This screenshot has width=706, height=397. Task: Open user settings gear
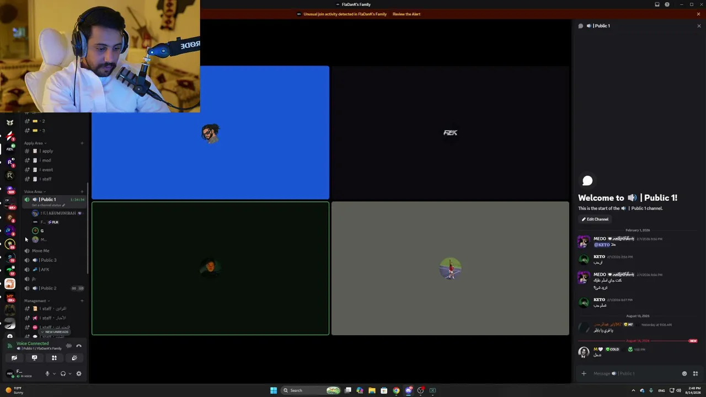pyautogui.click(x=79, y=373)
